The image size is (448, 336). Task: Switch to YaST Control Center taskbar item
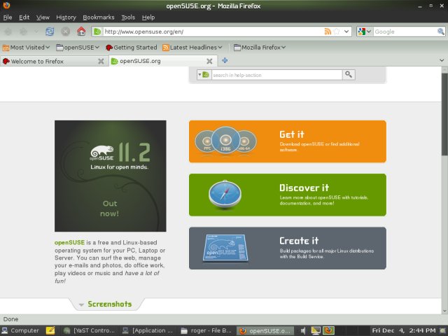coord(89,330)
